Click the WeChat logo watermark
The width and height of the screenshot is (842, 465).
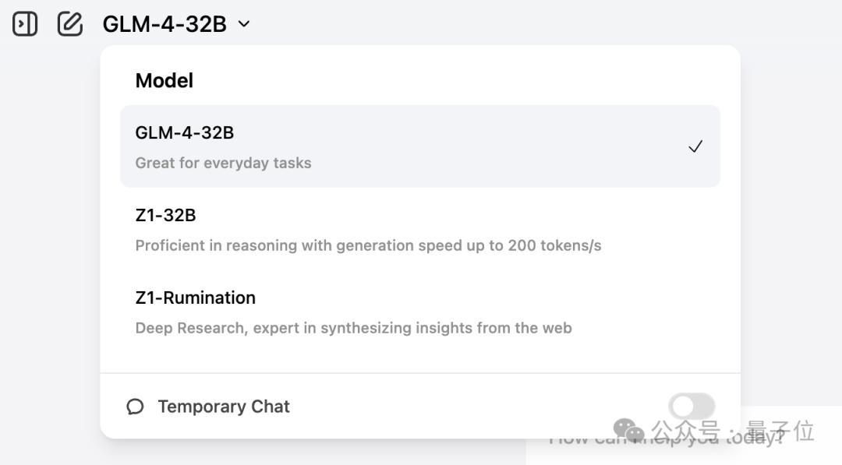coord(628,429)
